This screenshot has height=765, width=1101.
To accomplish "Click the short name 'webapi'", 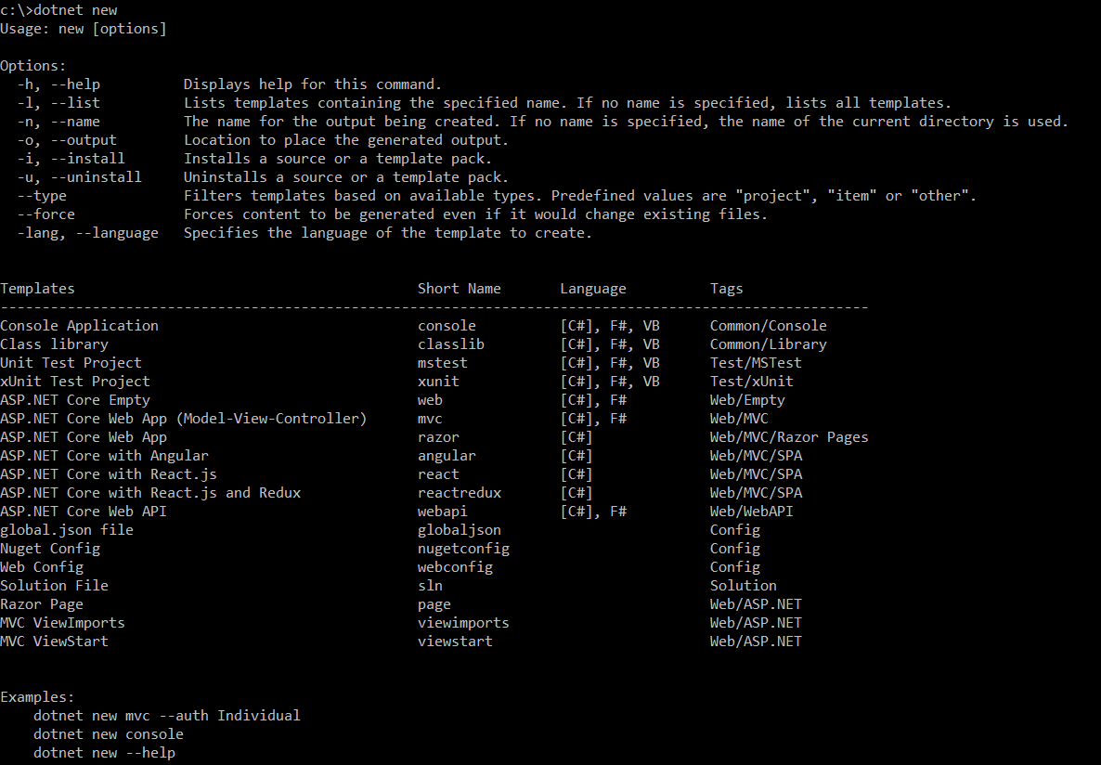I will click(443, 512).
